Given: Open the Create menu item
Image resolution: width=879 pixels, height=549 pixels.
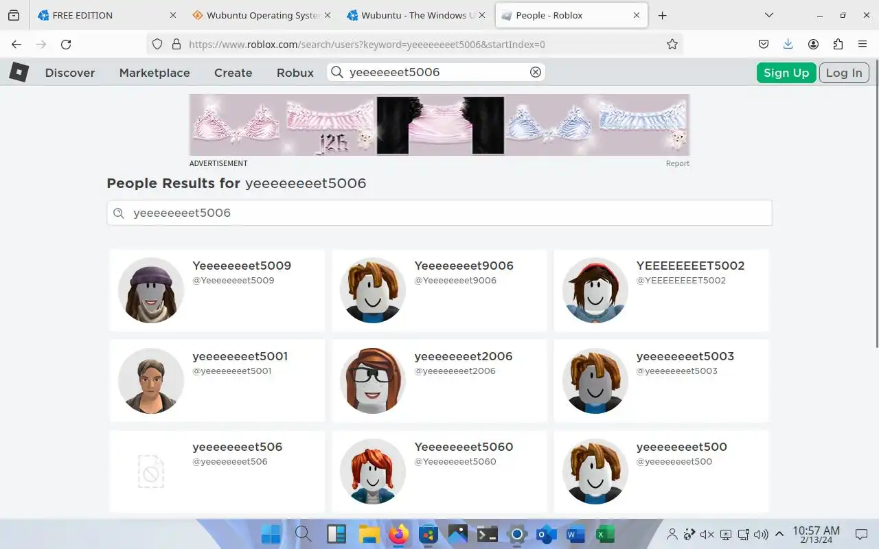Looking at the screenshot, I should click(233, 73).
